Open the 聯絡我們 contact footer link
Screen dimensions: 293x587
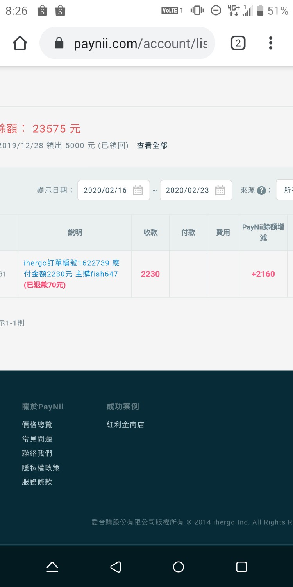pos(37,453)
